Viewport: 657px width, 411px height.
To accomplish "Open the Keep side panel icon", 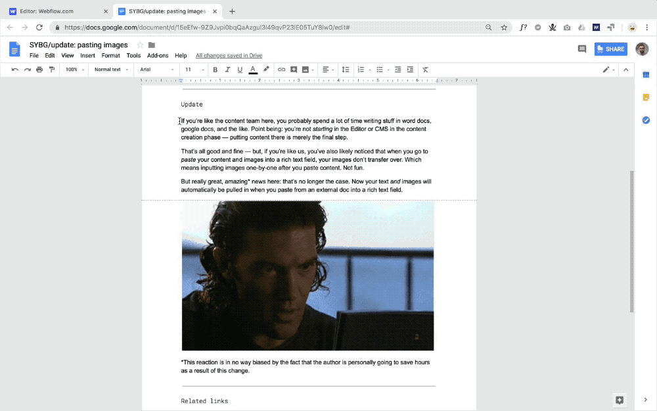I will click(646, 97).
